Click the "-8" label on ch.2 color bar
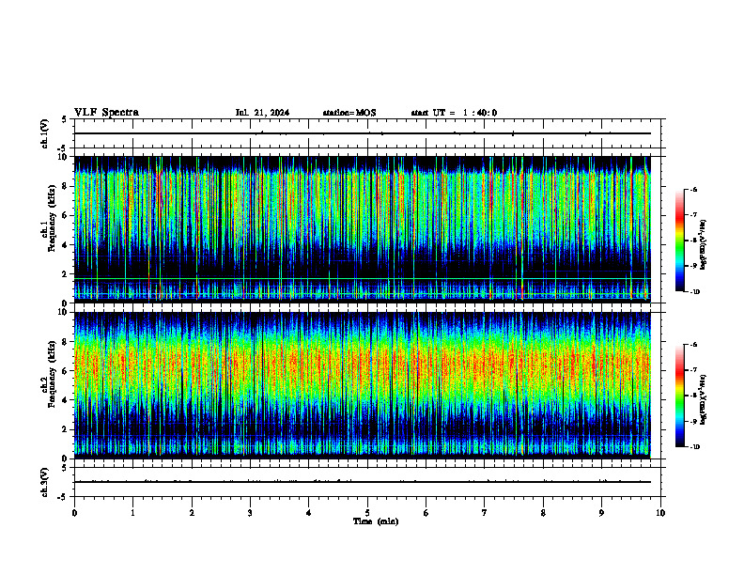This screenshot has height=575, width=744. pyautogui.click(x=693, y=396)
